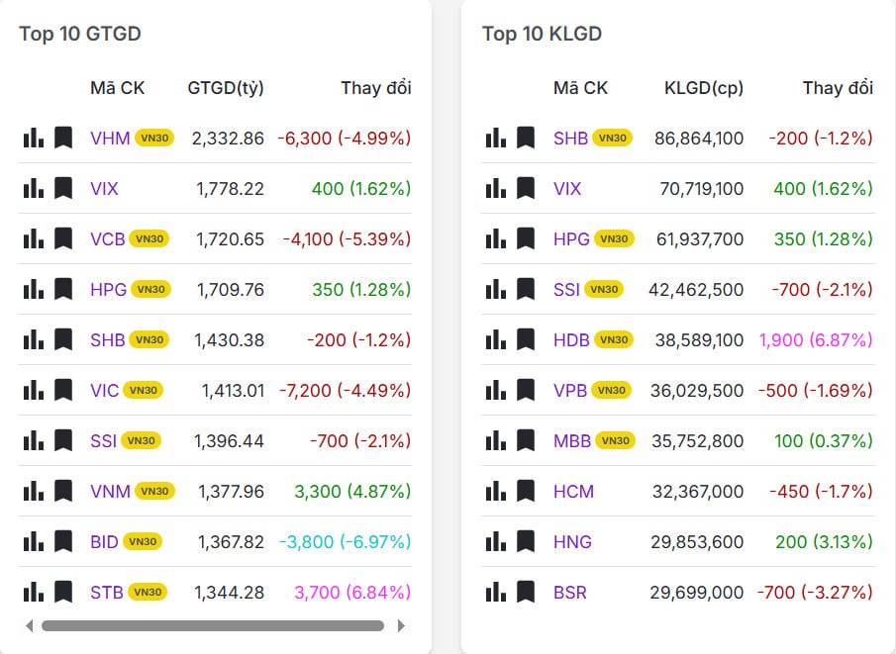Open the chart icon next to HDB
896x654 pixels.
coord(494,339)
